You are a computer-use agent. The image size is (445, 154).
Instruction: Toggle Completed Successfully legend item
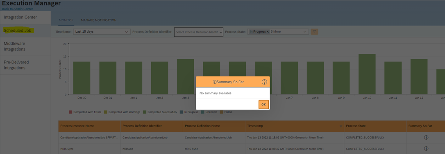point(160,112)
